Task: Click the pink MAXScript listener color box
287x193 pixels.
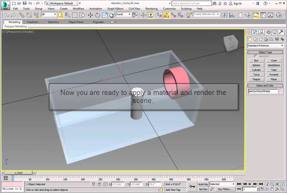Action: (x=12, y=184)
